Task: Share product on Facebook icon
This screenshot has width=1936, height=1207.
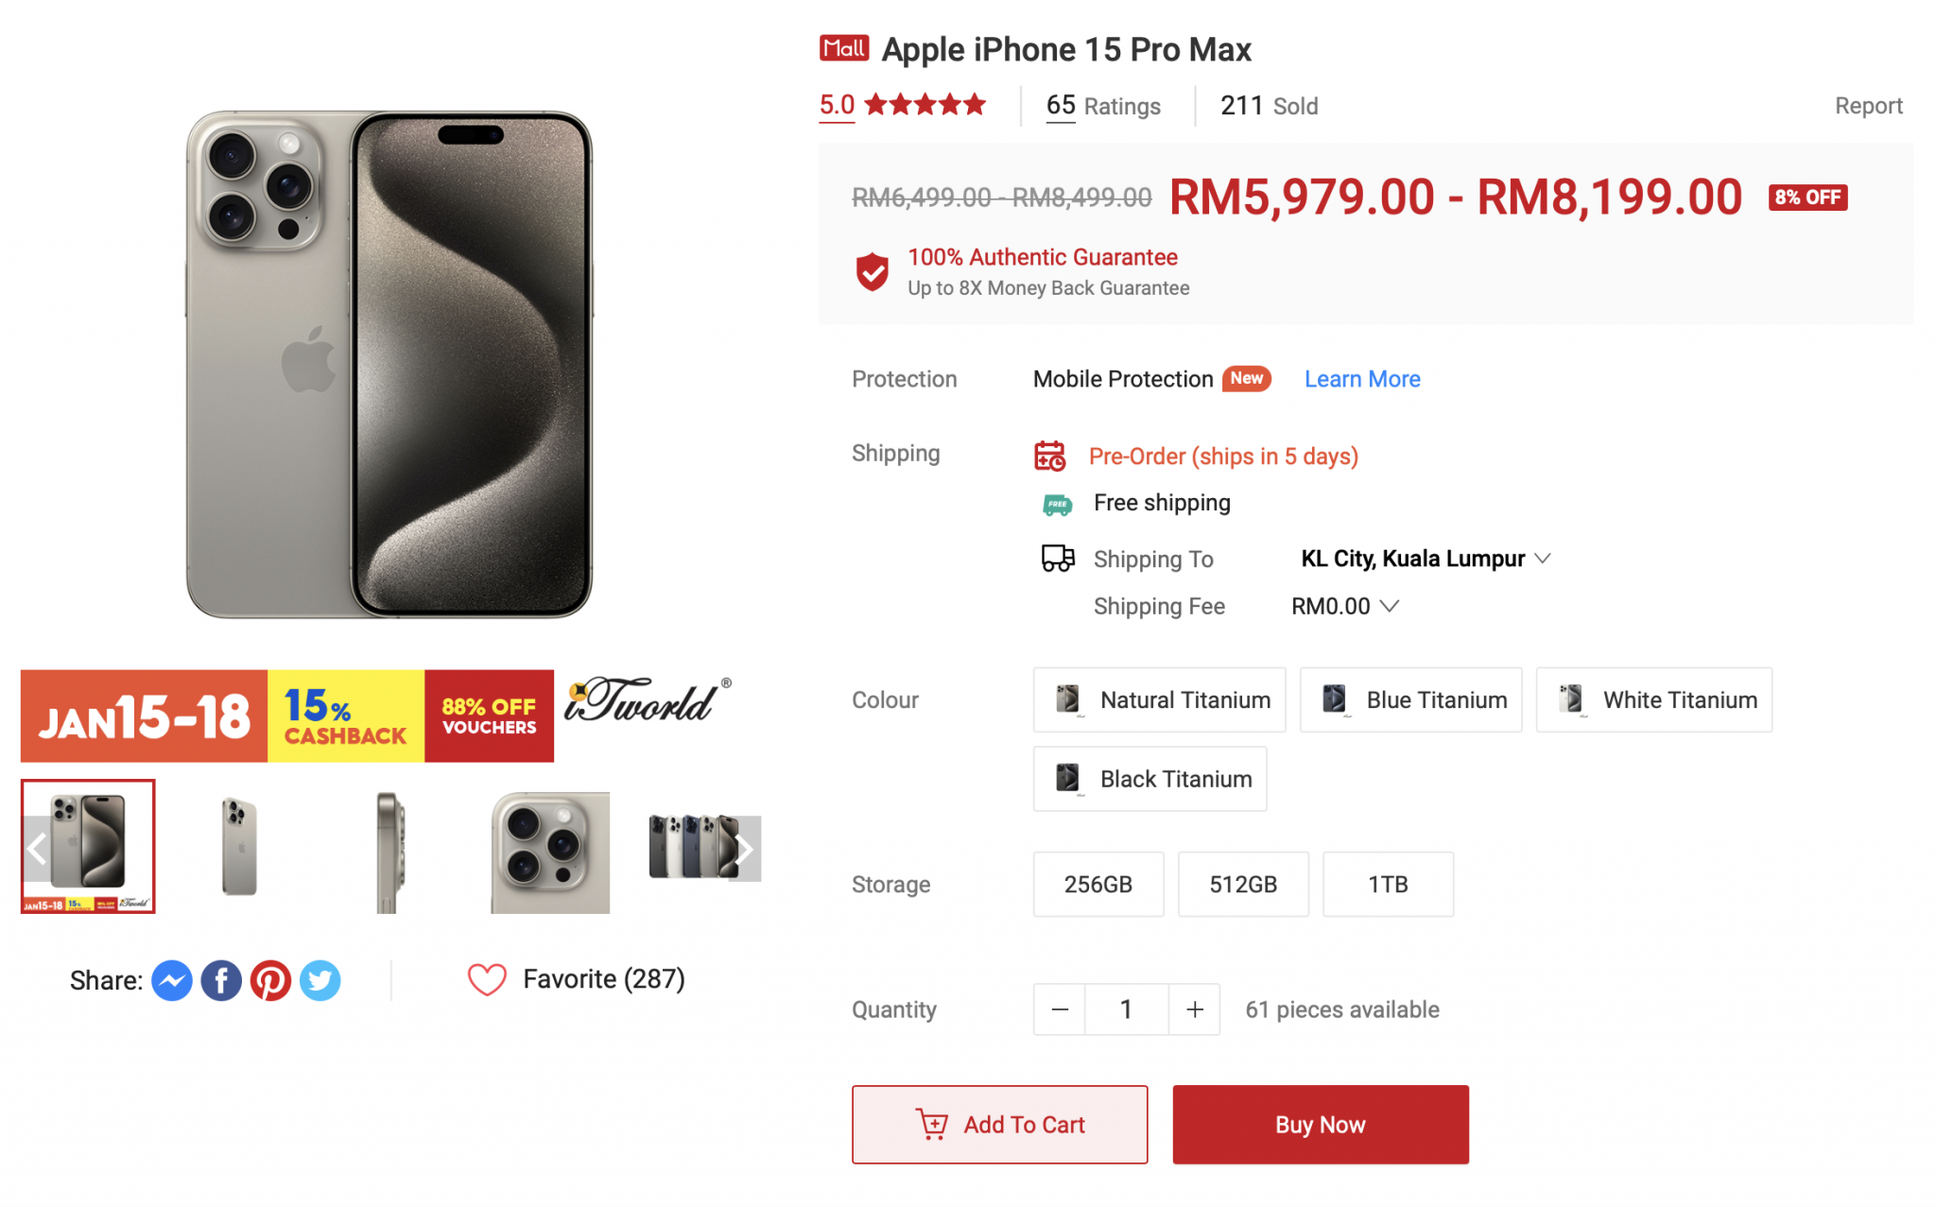Action: click(221, 980)
